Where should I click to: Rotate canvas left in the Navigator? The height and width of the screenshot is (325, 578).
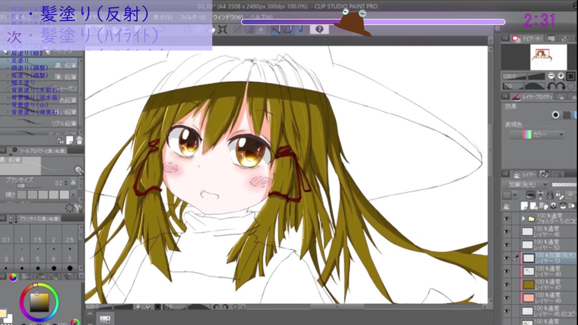click(551, 86)
